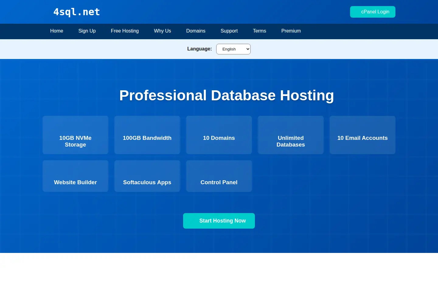The width and height of the screenshot is (438, 304).
Task: Navigate to the Domains page
Action: pos(196,31)
